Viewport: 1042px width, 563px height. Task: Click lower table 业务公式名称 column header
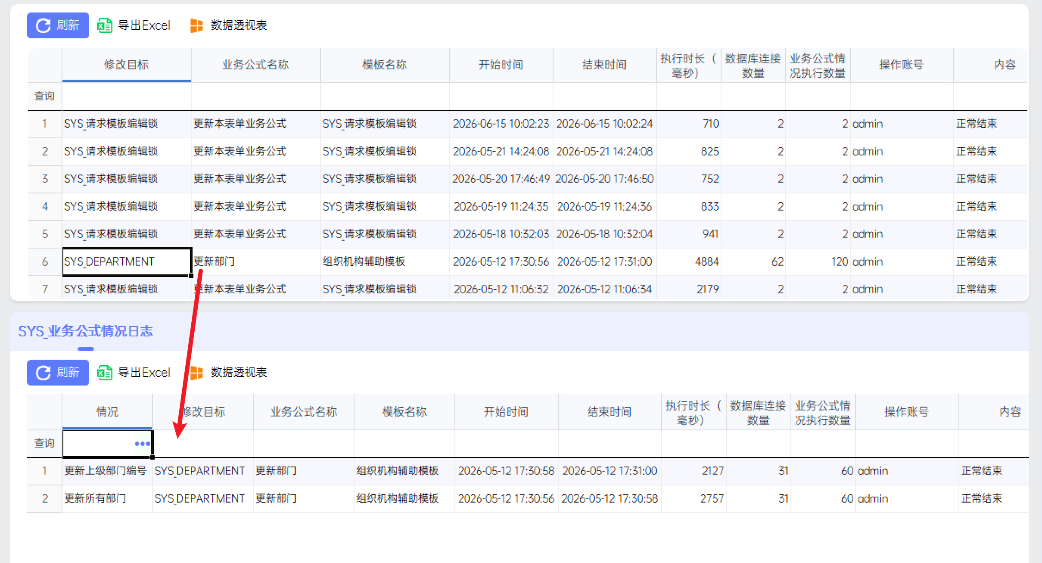[x=304, y=412]
